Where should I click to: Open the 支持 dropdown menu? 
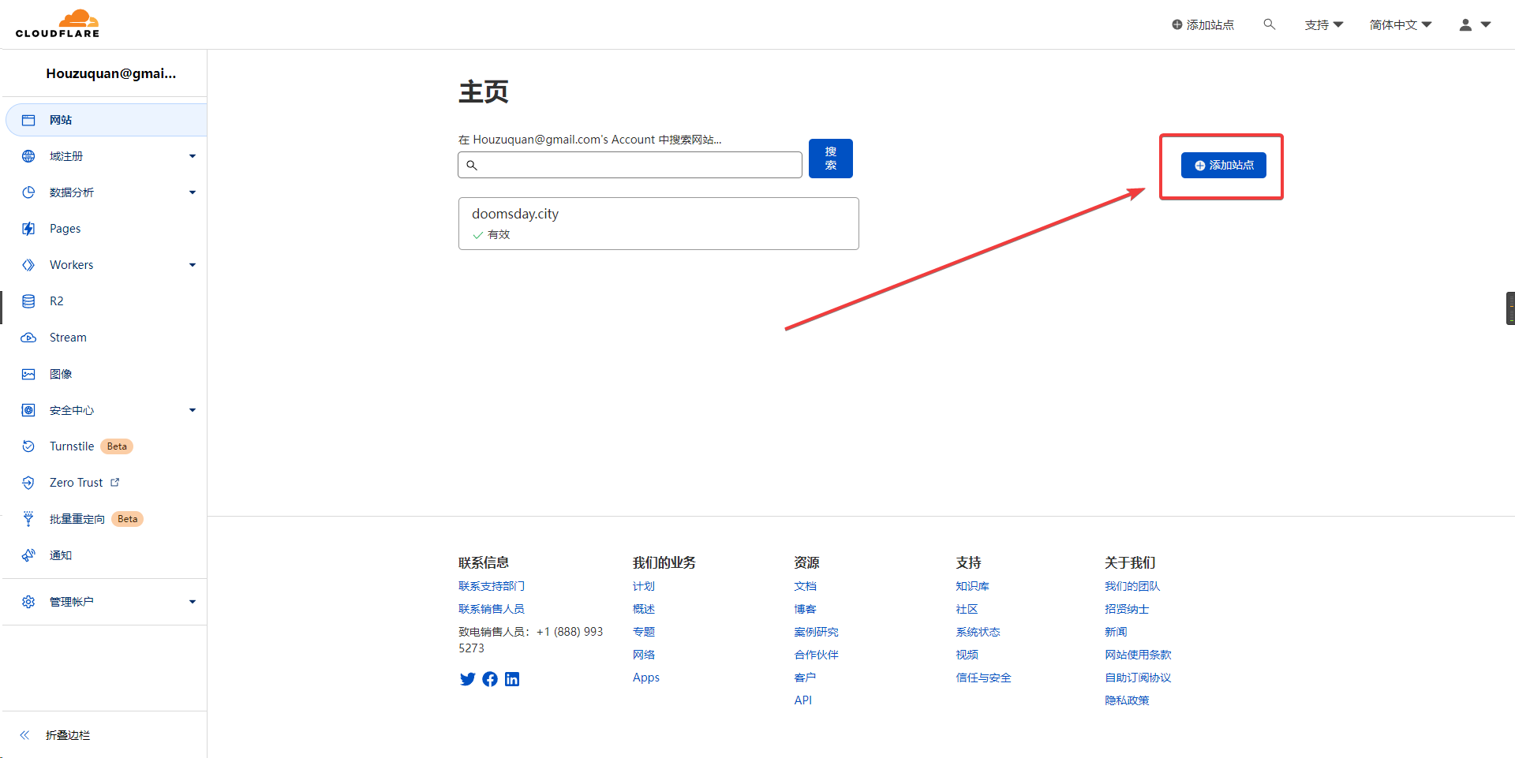click(1323, 24)
